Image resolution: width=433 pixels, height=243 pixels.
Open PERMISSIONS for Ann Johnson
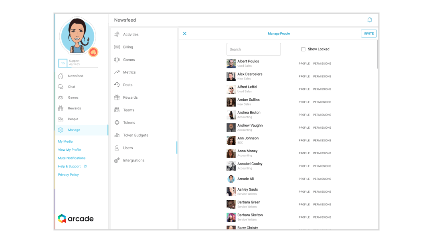point(322,140)
